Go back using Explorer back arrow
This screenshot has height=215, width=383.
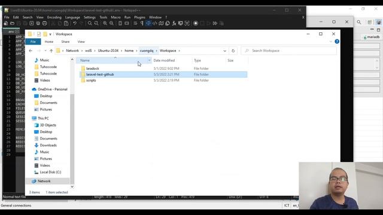pos(31,51)
